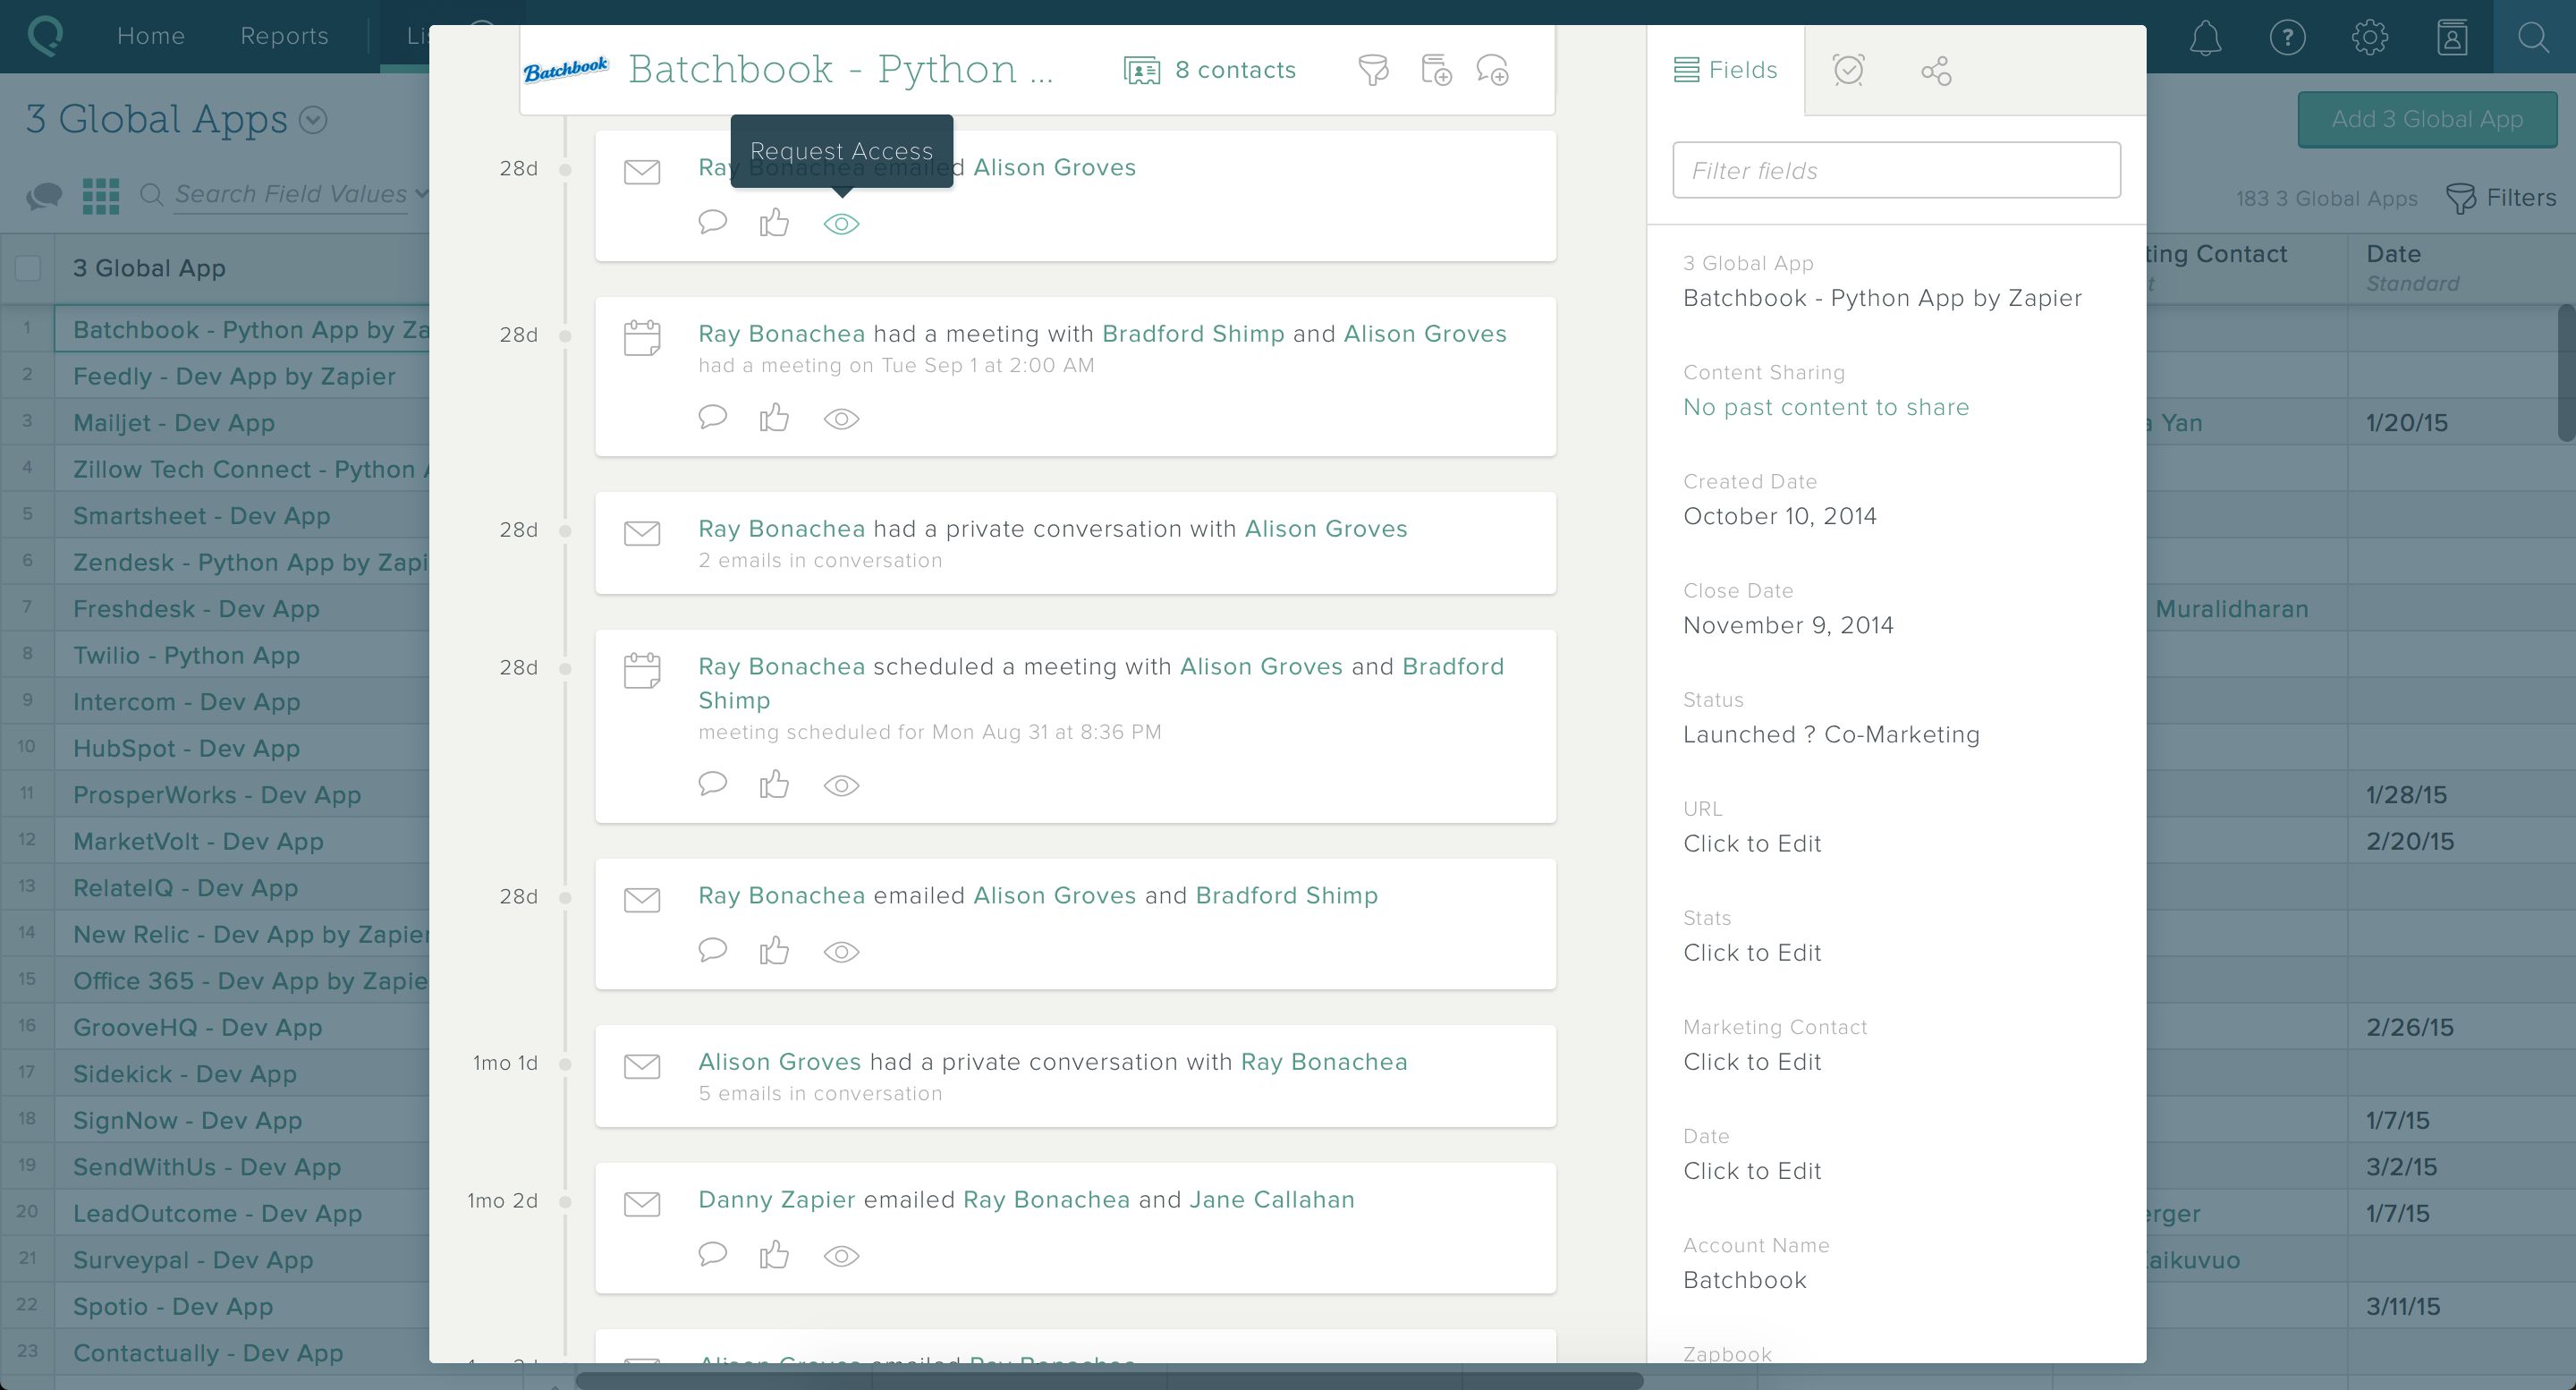The height and width of the screenshot is (1390, 2576).
Task: Open the reminders alarm clock tab icon
Action: tap(1848, 70)
